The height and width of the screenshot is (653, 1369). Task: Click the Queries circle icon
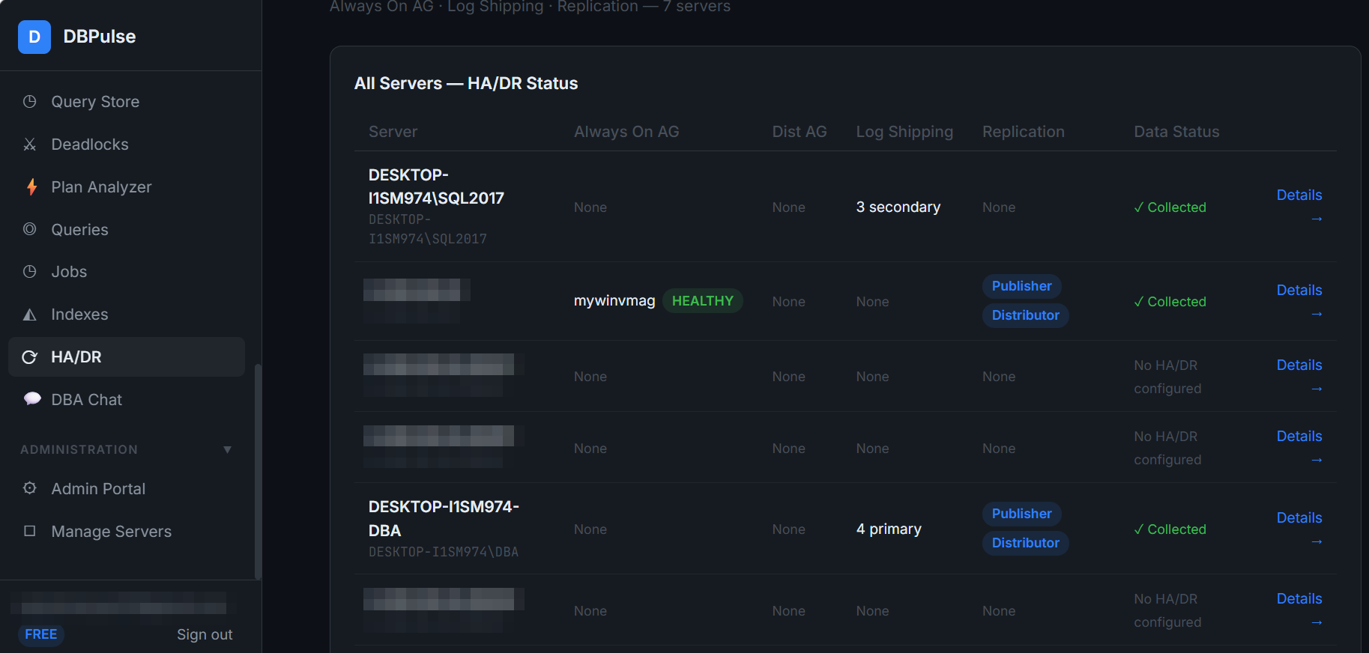click(30, 229)
